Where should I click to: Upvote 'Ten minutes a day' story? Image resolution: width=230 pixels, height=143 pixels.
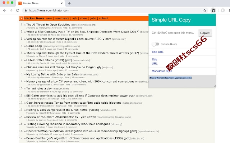click(25, 89)
